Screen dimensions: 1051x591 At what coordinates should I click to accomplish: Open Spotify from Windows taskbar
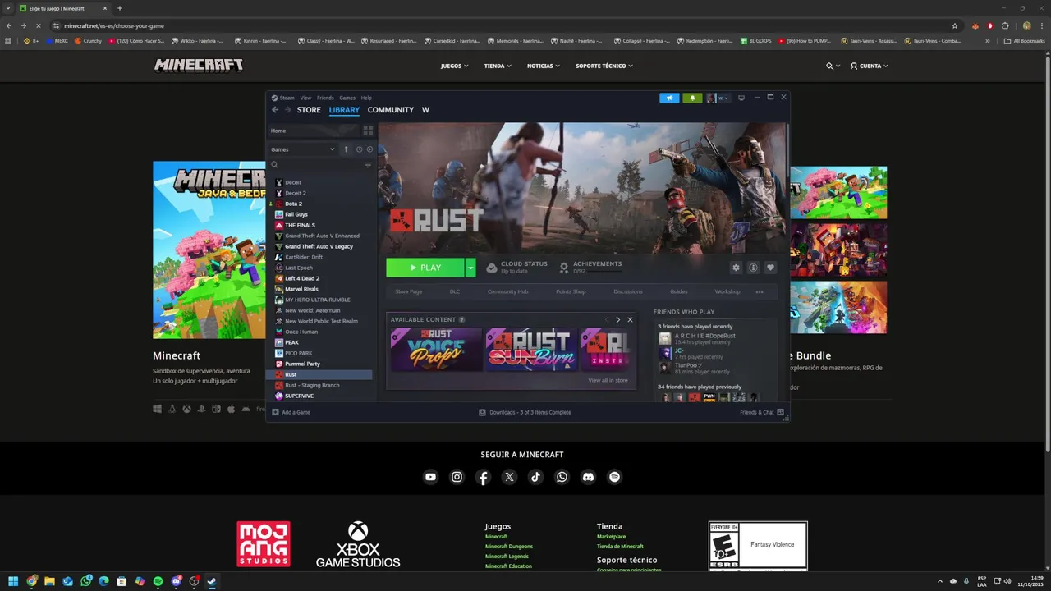point(158,581)
